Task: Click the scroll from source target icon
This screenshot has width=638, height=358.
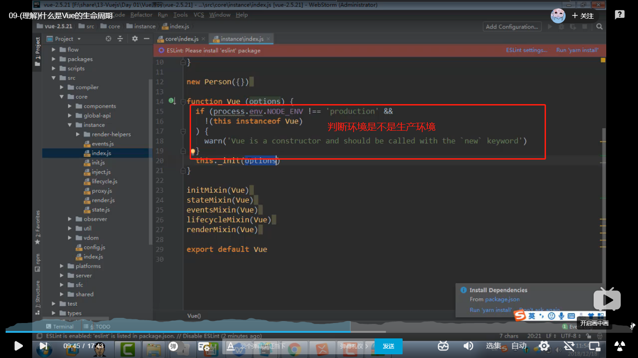Action: coord(108,39)
